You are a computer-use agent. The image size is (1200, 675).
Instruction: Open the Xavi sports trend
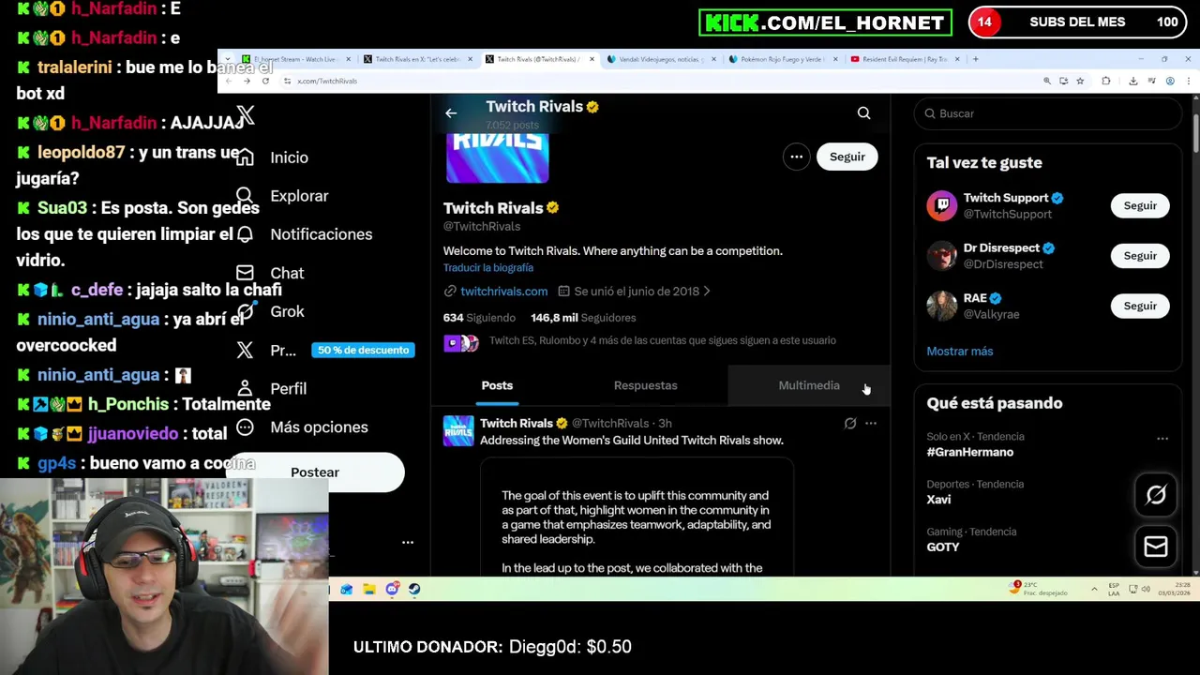pos(938,500)
